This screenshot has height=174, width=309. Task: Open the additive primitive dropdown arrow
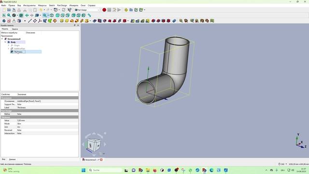tap(90, 21)
